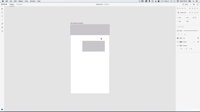Screen dimensions: 200x112
Task: Open the feedback chat bubble icon
Action: tap(2, 110)
